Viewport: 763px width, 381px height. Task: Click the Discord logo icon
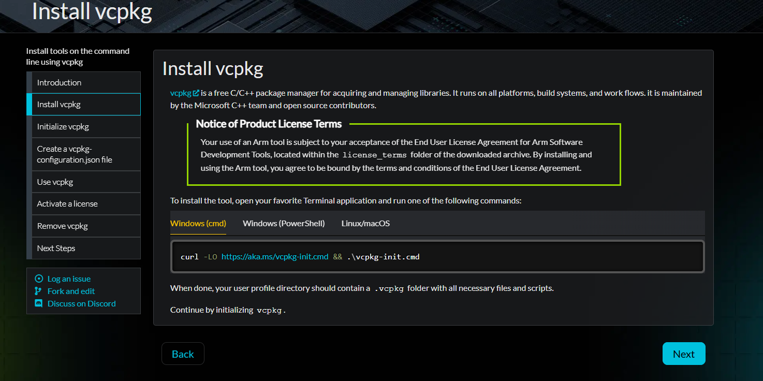38,303
